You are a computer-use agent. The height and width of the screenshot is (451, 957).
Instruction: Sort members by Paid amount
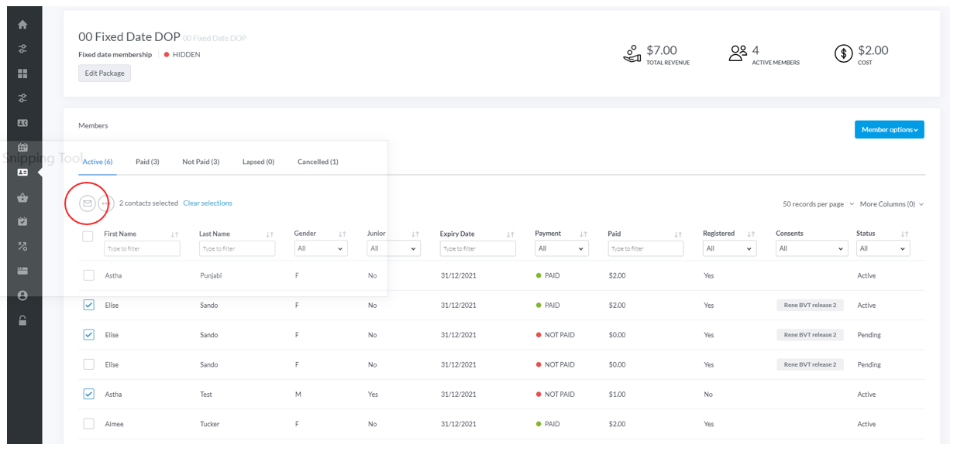click(x=678, y=234)
